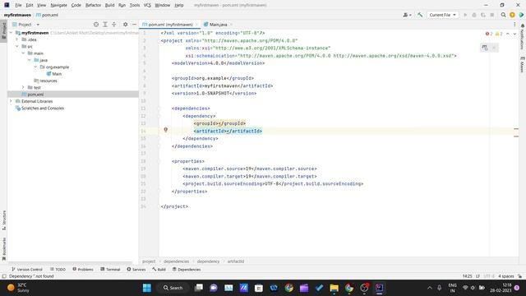
Task: Toggle Project tool window on left strip
Action: (x=3, y=31)
